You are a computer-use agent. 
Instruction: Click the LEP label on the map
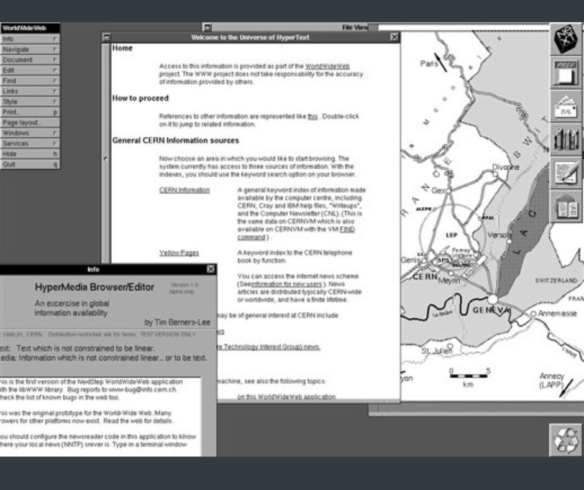pyautogui.click(x=452, y=235)
